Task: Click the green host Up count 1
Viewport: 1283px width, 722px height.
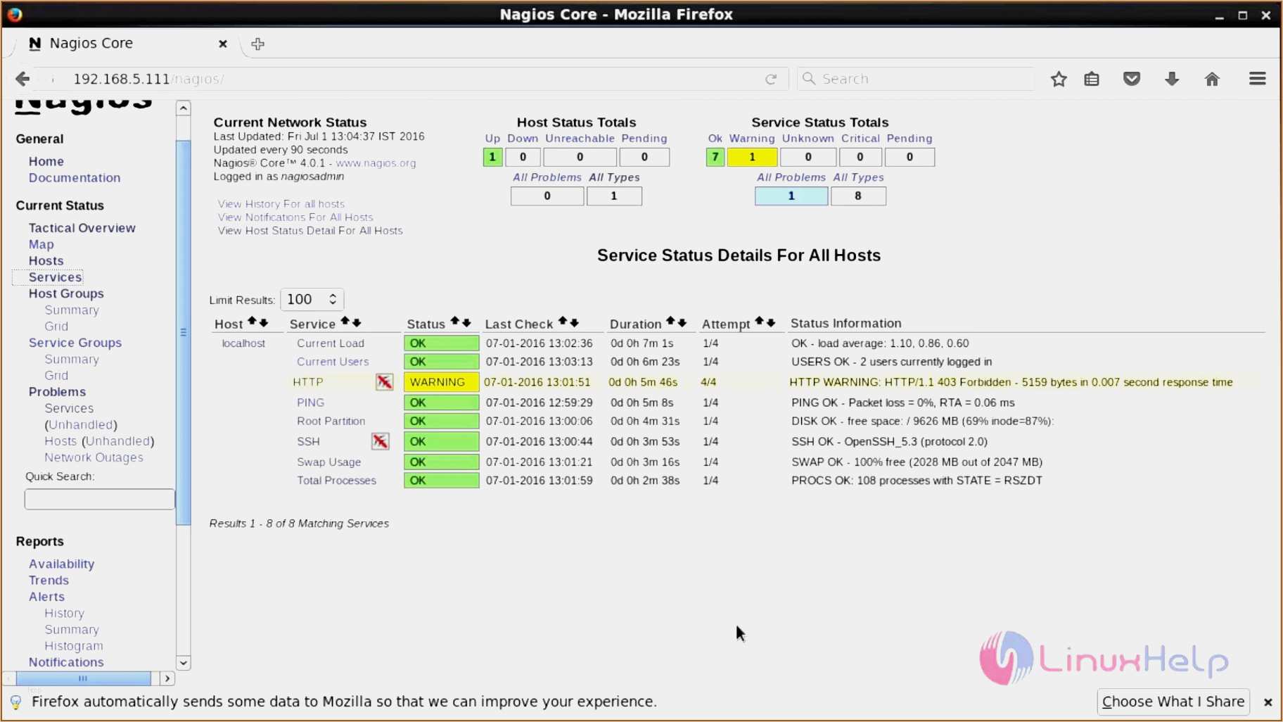Action: click(492, 157)
